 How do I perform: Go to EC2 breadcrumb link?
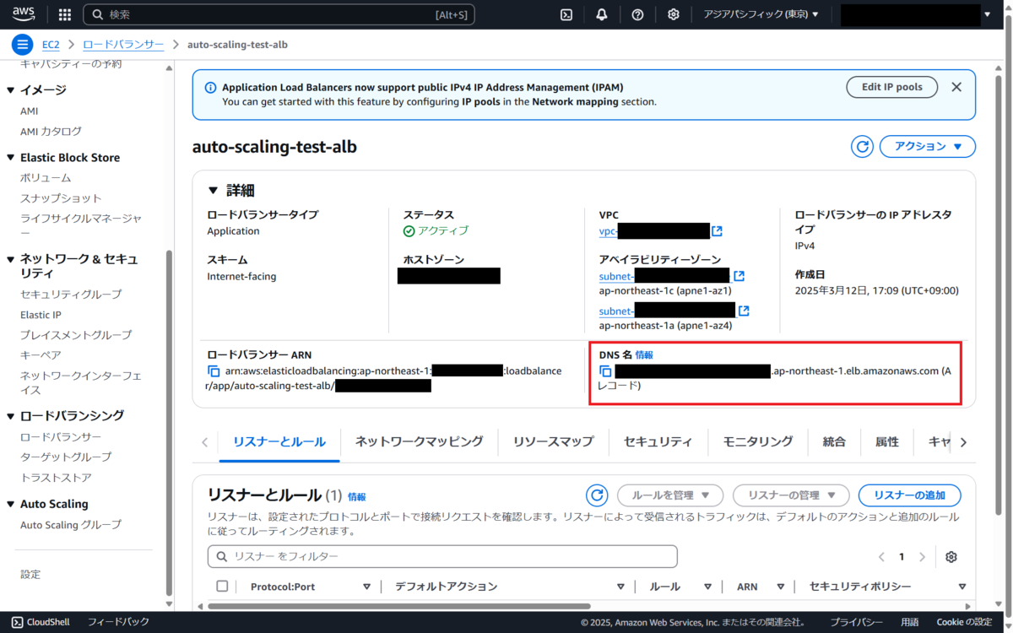51,45
